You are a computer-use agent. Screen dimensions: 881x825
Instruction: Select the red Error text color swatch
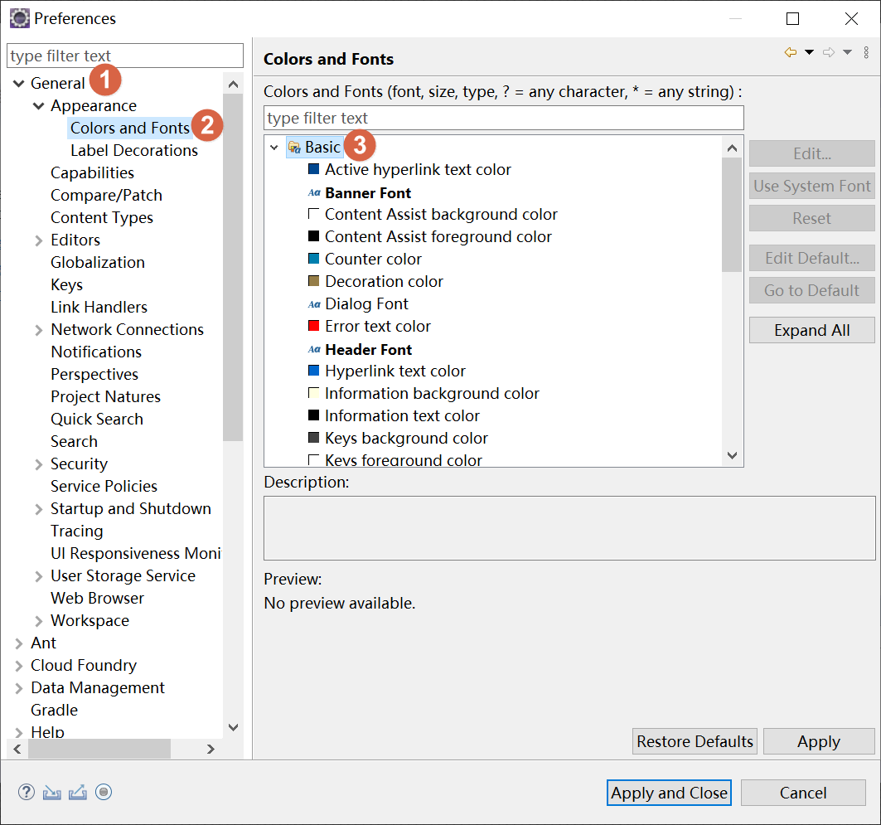pyautogui.click(x=313, y=326)
